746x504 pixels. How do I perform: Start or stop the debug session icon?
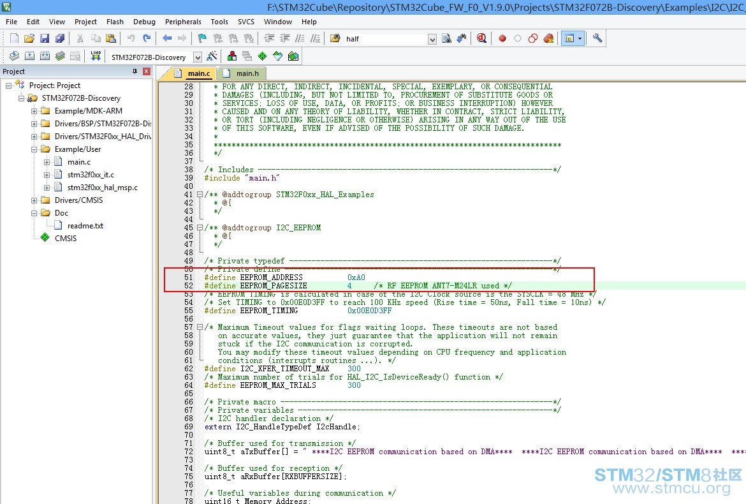(481, 38)
